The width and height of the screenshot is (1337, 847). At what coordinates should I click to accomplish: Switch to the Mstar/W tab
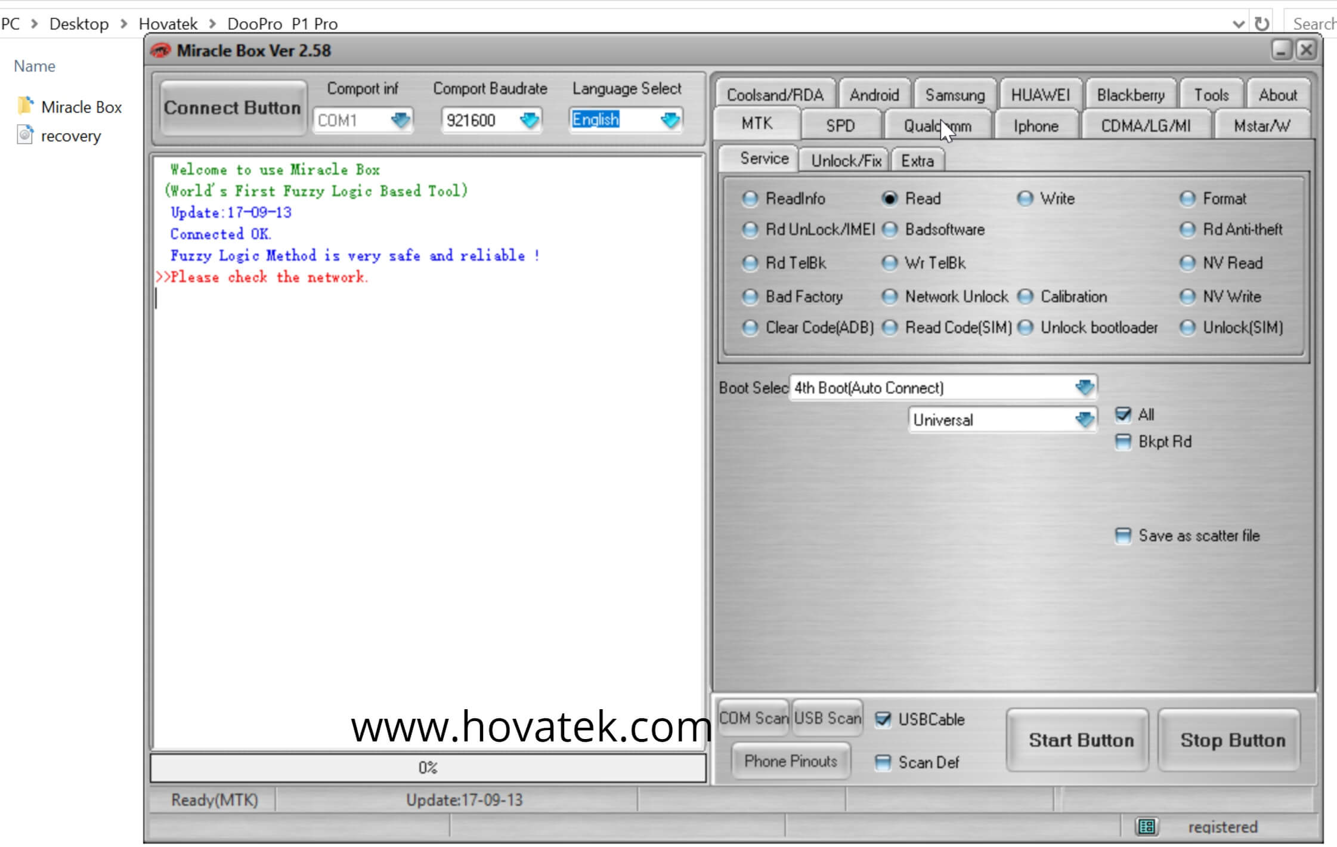pos(1262,125)
